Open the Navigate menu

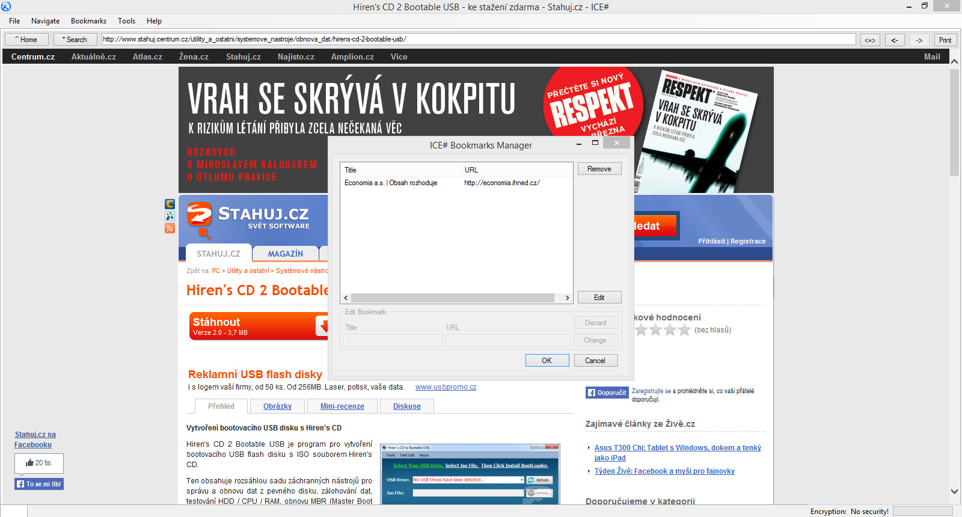[x=45, y=21]
